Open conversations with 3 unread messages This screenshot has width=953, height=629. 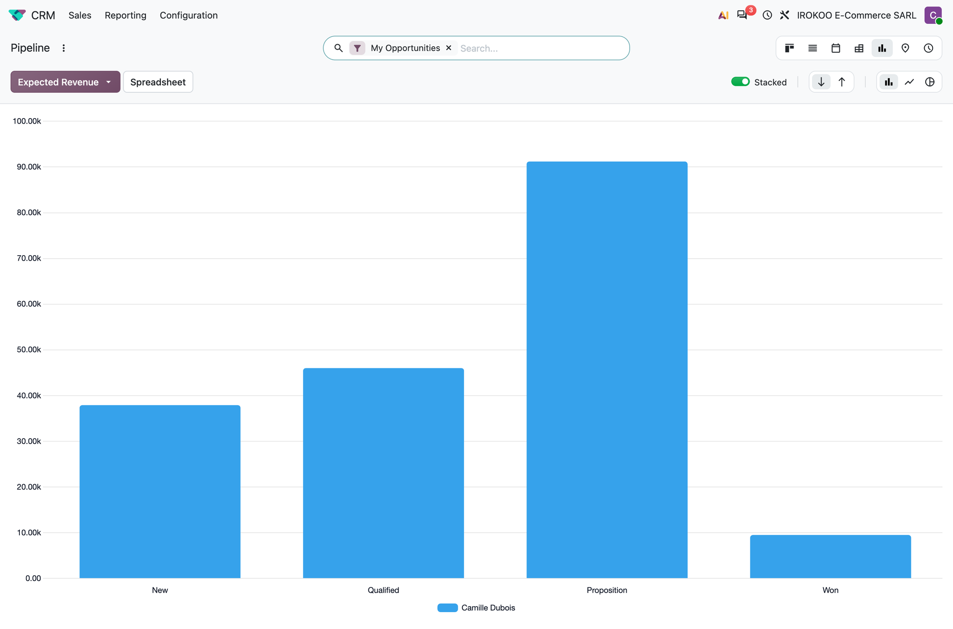[x=743, y=15]
